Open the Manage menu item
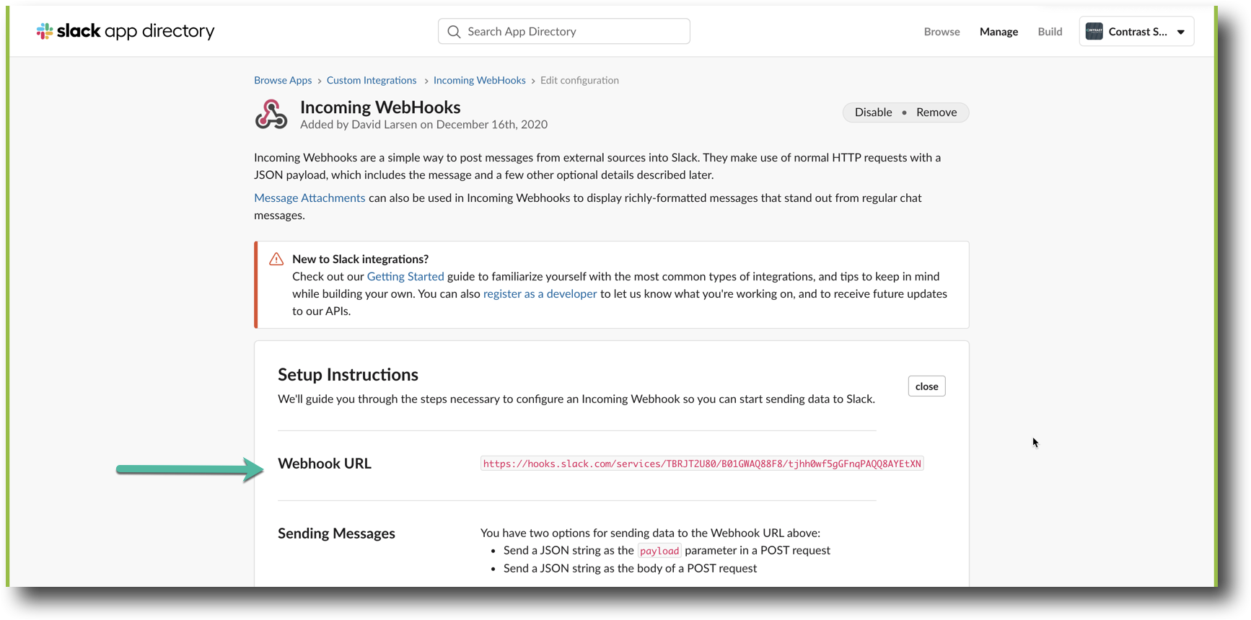This screenshot has height=620, width=1251. [x=998, y=32]
